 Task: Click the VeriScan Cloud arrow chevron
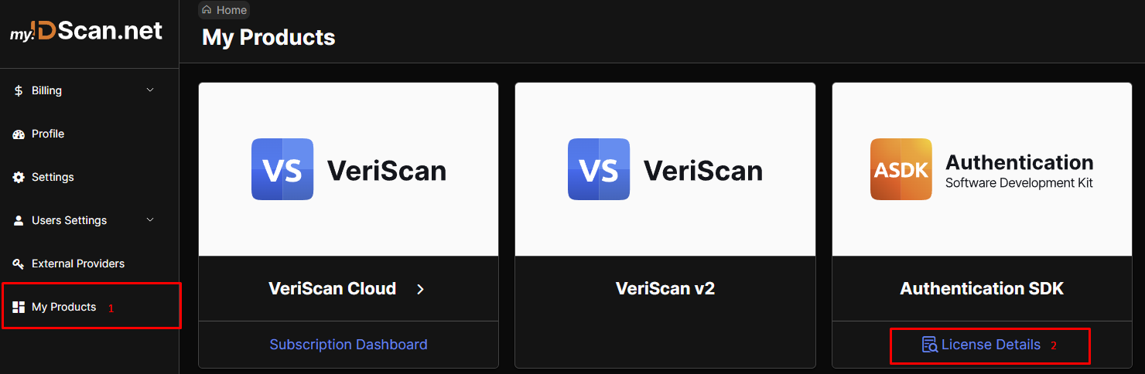tap(420, 289)
